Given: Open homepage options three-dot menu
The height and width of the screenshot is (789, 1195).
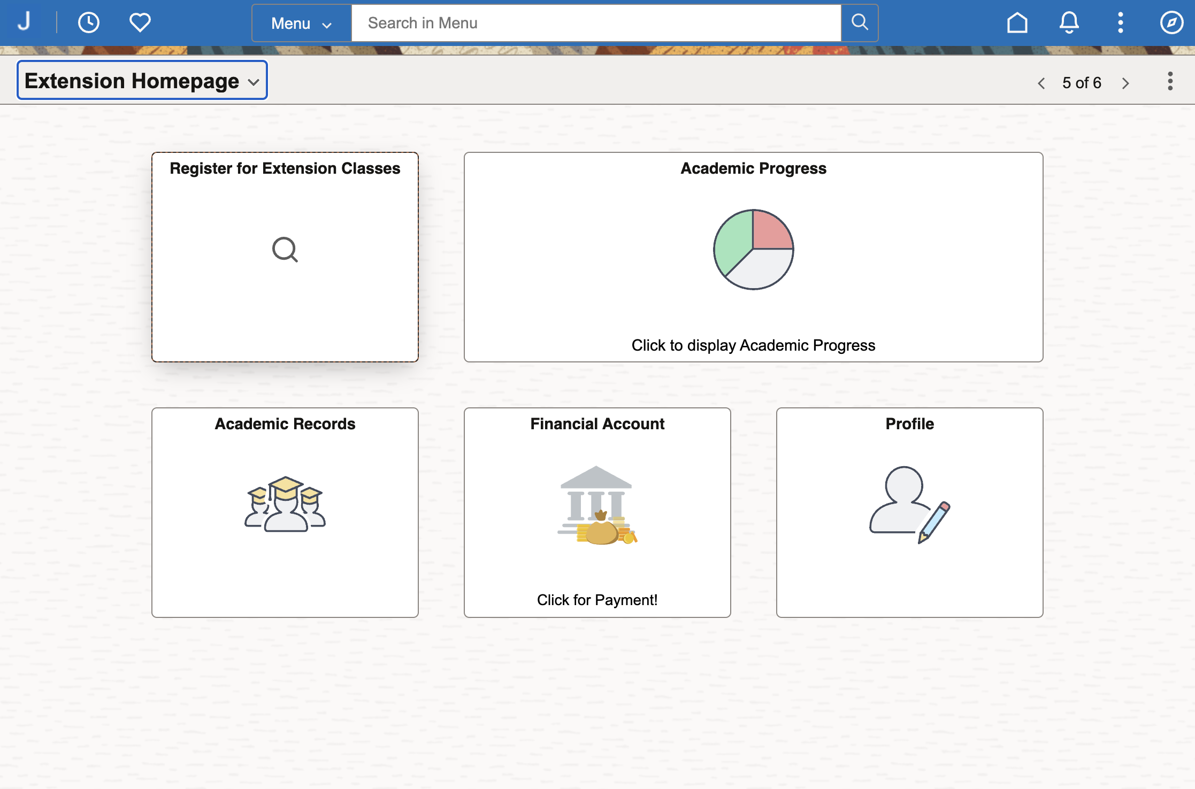Looking at the screenshot, I should (x=1170, y=81).
